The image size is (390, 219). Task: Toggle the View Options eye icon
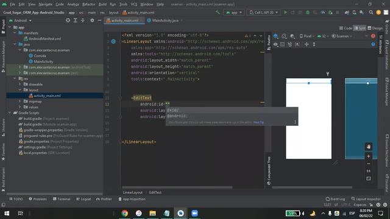(275, 44)
